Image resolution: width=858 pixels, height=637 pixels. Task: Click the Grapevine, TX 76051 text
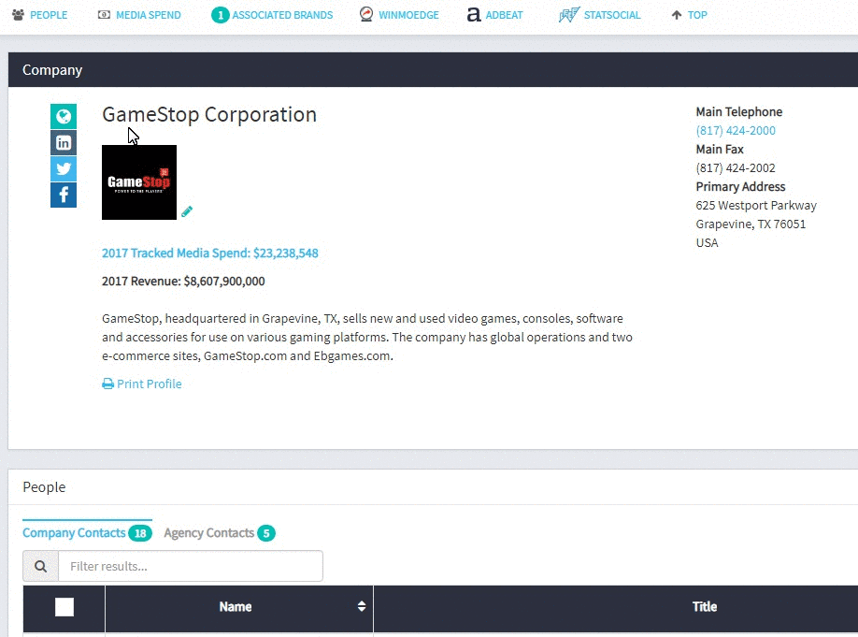pyautogui.click(x=751, y=224)
